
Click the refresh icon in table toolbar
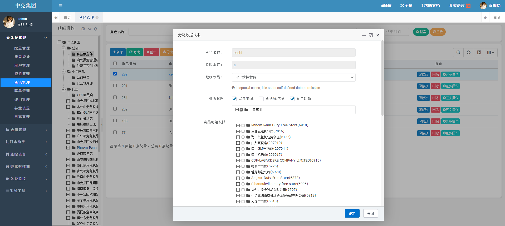tap(468, 52)
